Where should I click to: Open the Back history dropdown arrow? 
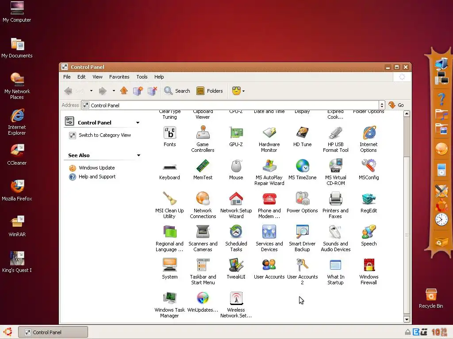pyautogui.click(x=91, y=91)
